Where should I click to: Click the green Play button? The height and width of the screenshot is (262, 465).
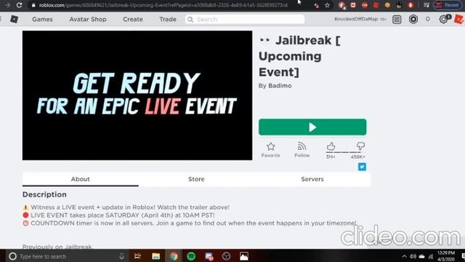[312, 127]
